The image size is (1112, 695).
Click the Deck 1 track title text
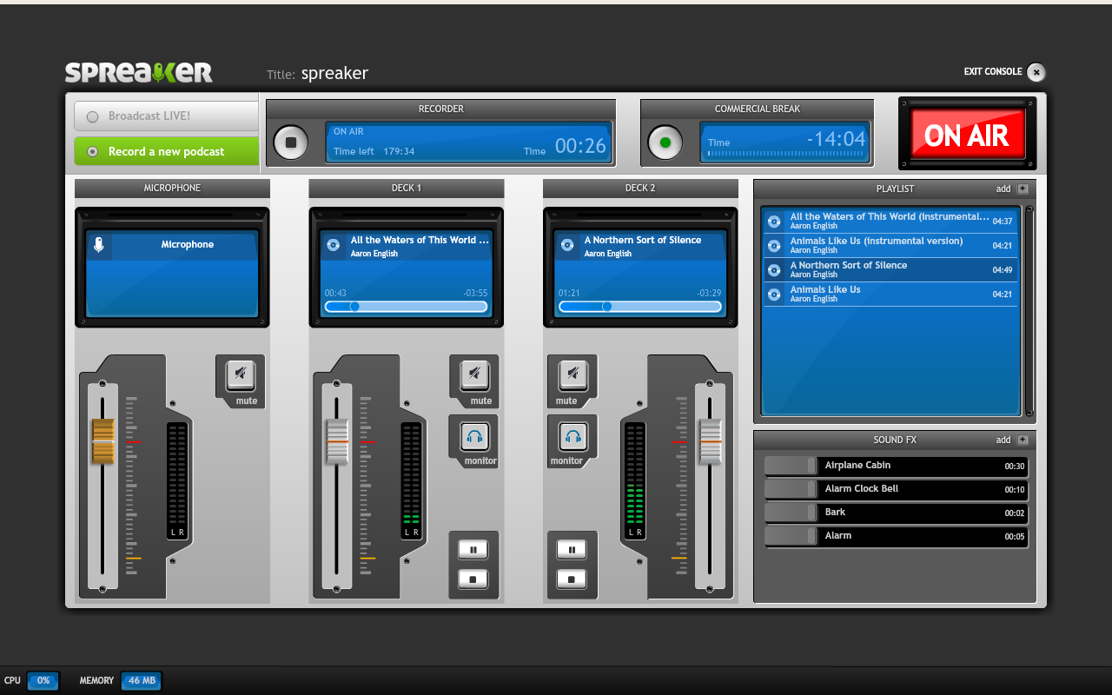pyautogui.click(x=420, y=240)
